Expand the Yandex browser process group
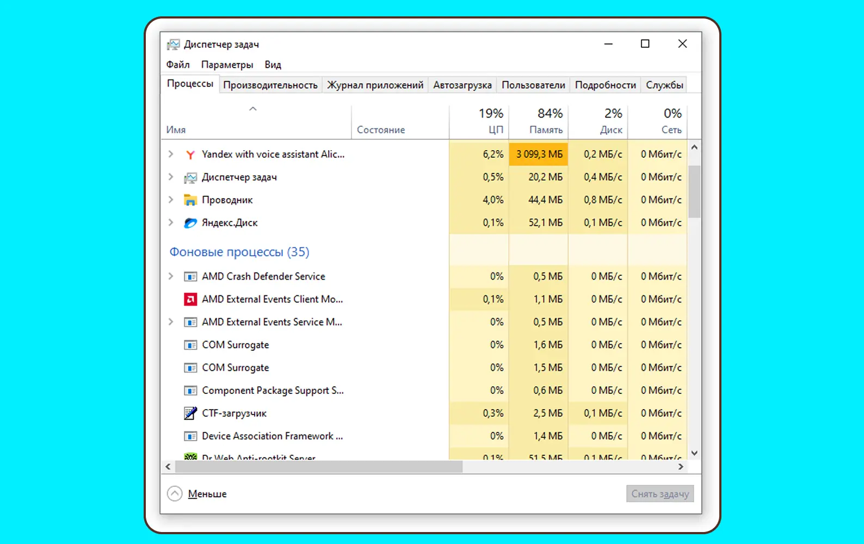The image size is (864, 544). pos(171,154)
